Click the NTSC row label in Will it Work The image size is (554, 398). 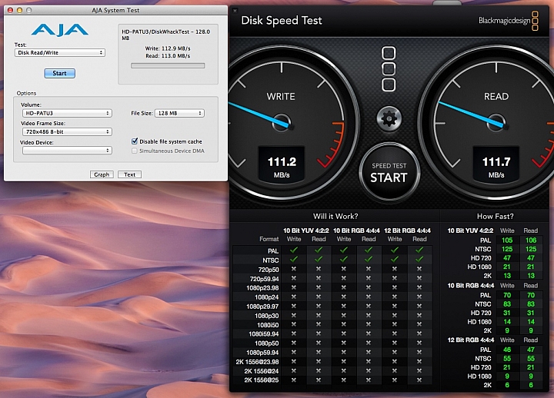[271, 260]
